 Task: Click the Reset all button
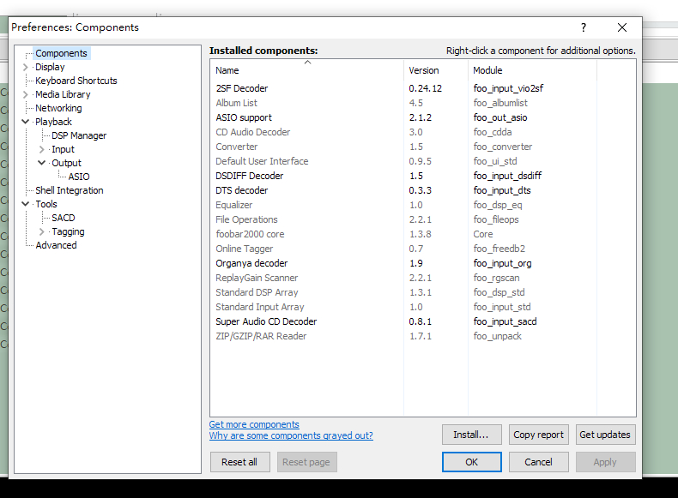click(x=239, y=462)
